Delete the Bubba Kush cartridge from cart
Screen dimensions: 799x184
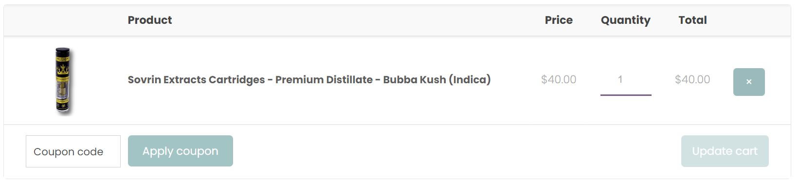[x=749, y=82]
